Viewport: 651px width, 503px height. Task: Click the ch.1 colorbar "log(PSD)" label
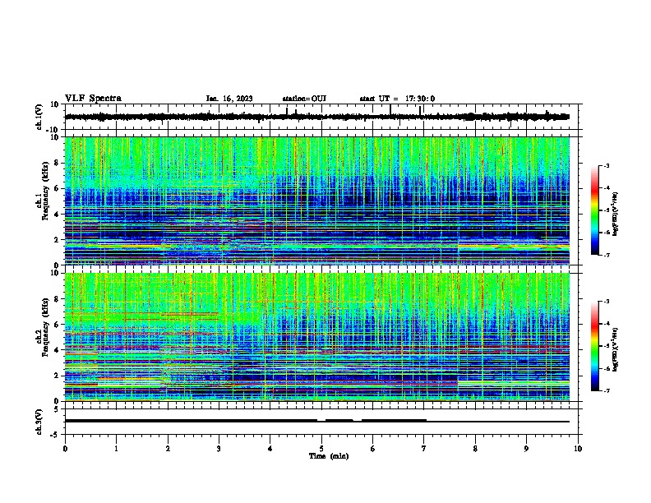(x=615, y=214)
